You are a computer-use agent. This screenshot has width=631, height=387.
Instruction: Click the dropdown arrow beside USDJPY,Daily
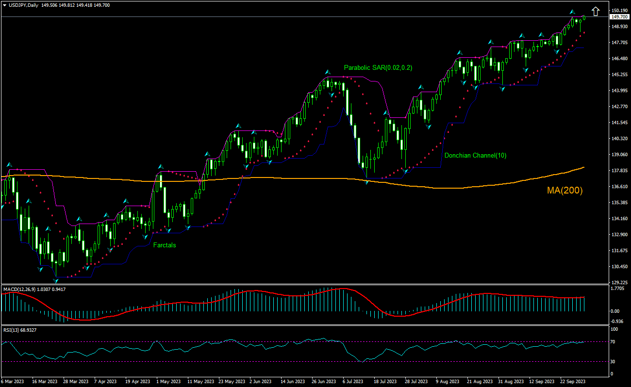click(4, 4)
